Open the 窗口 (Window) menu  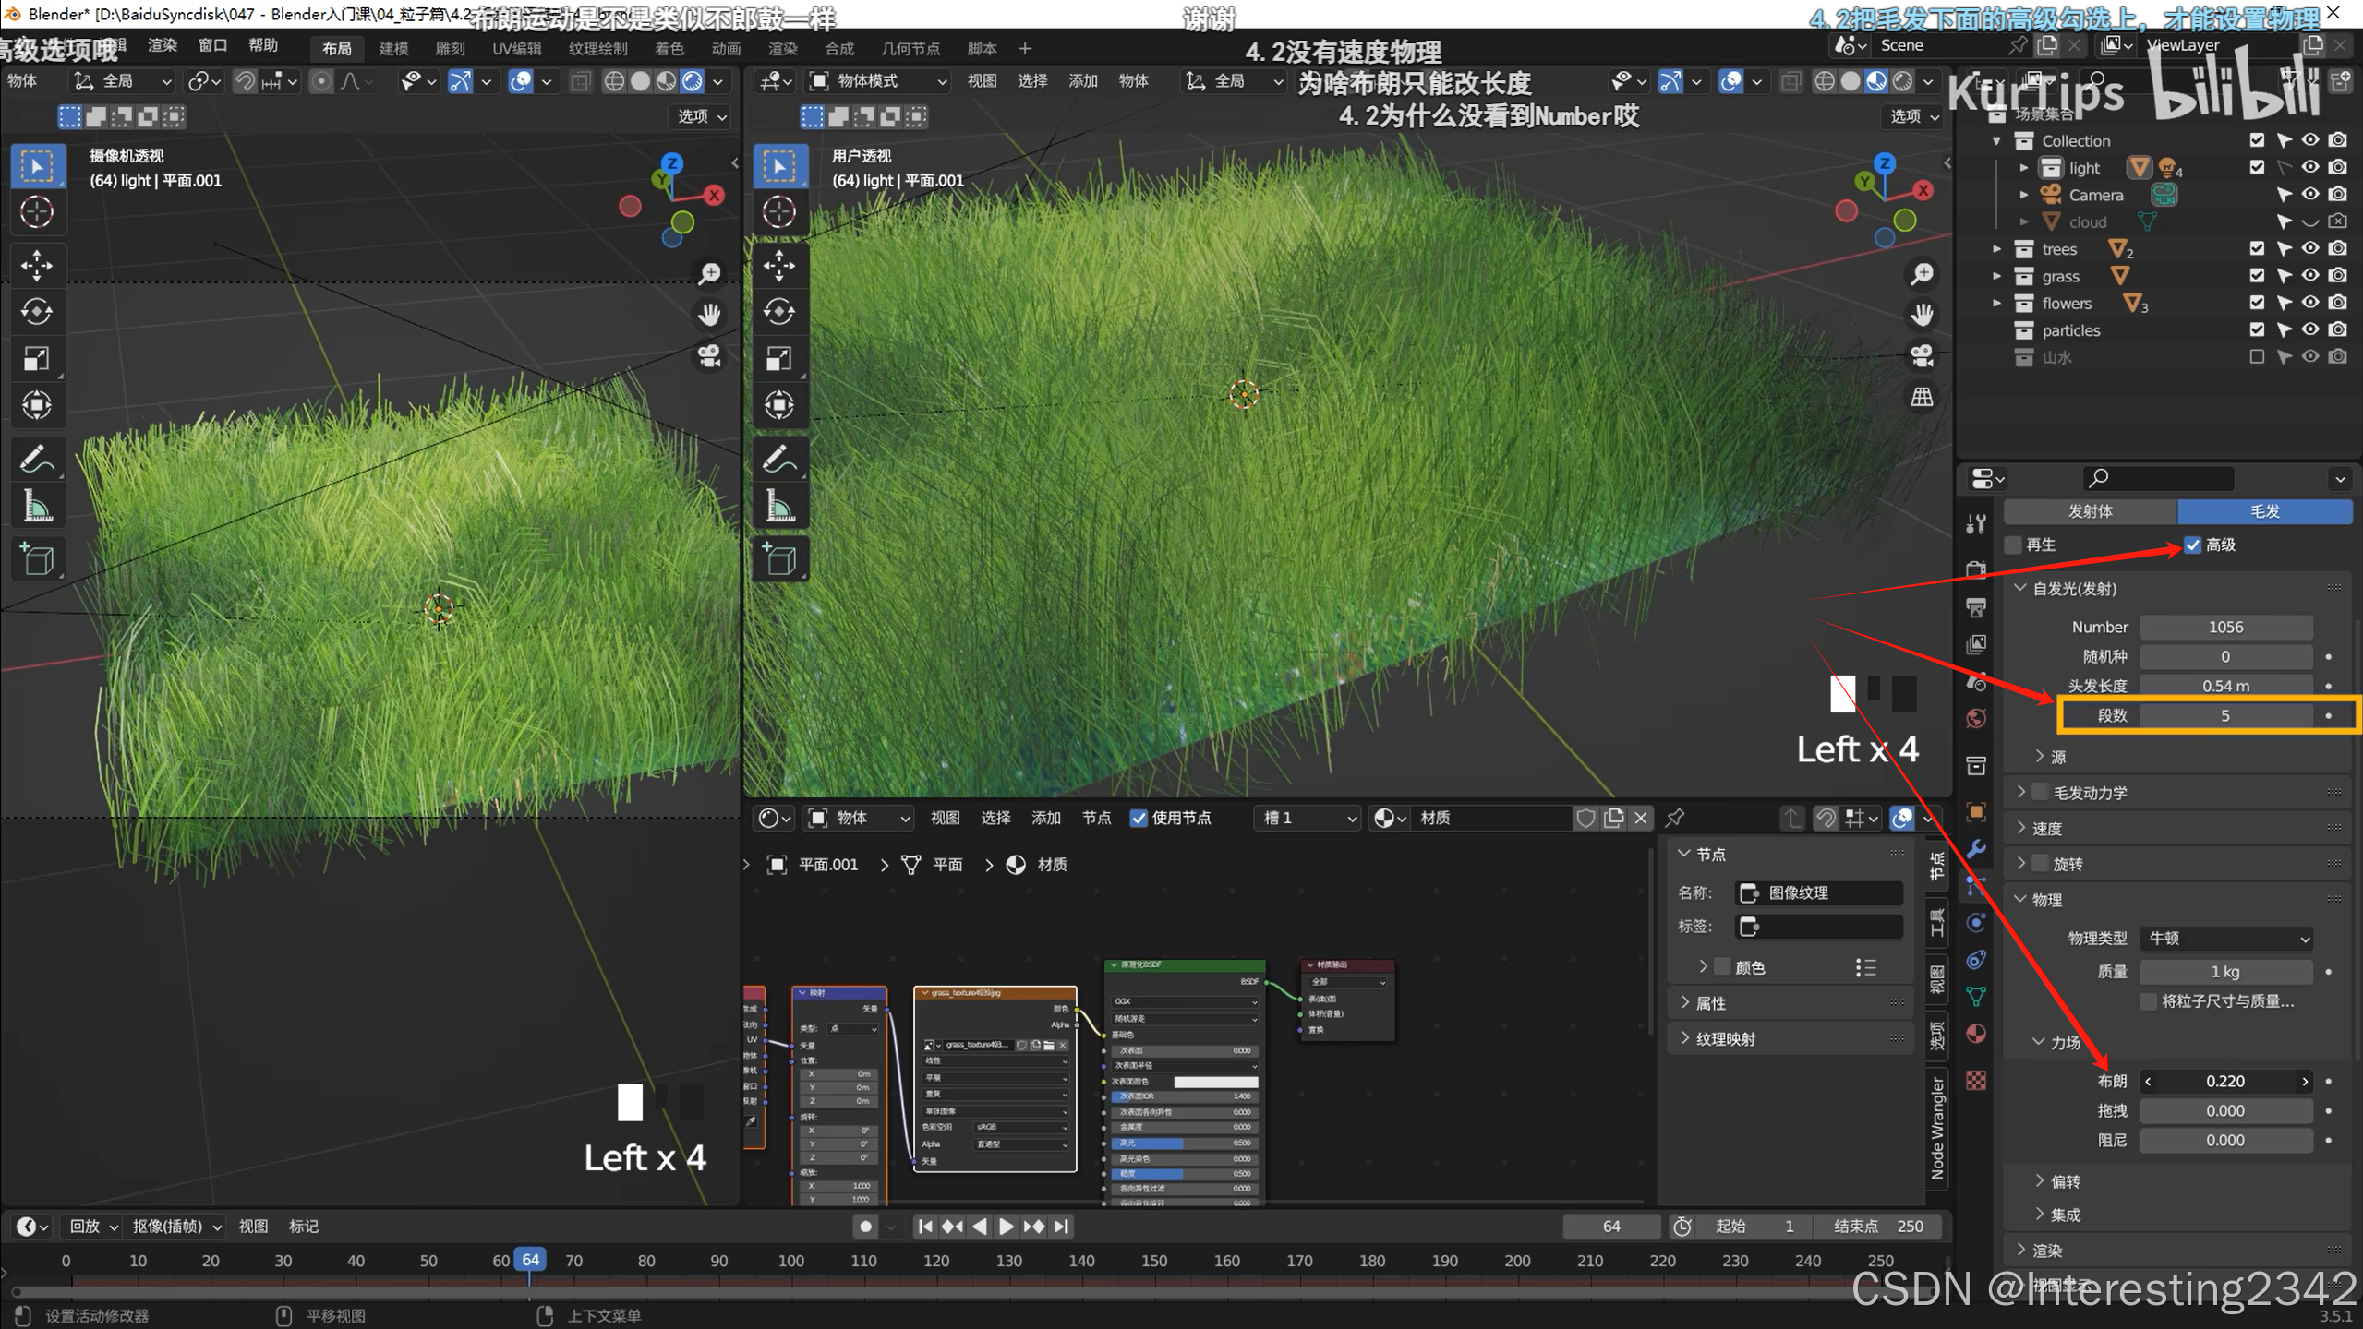point(212,45)
